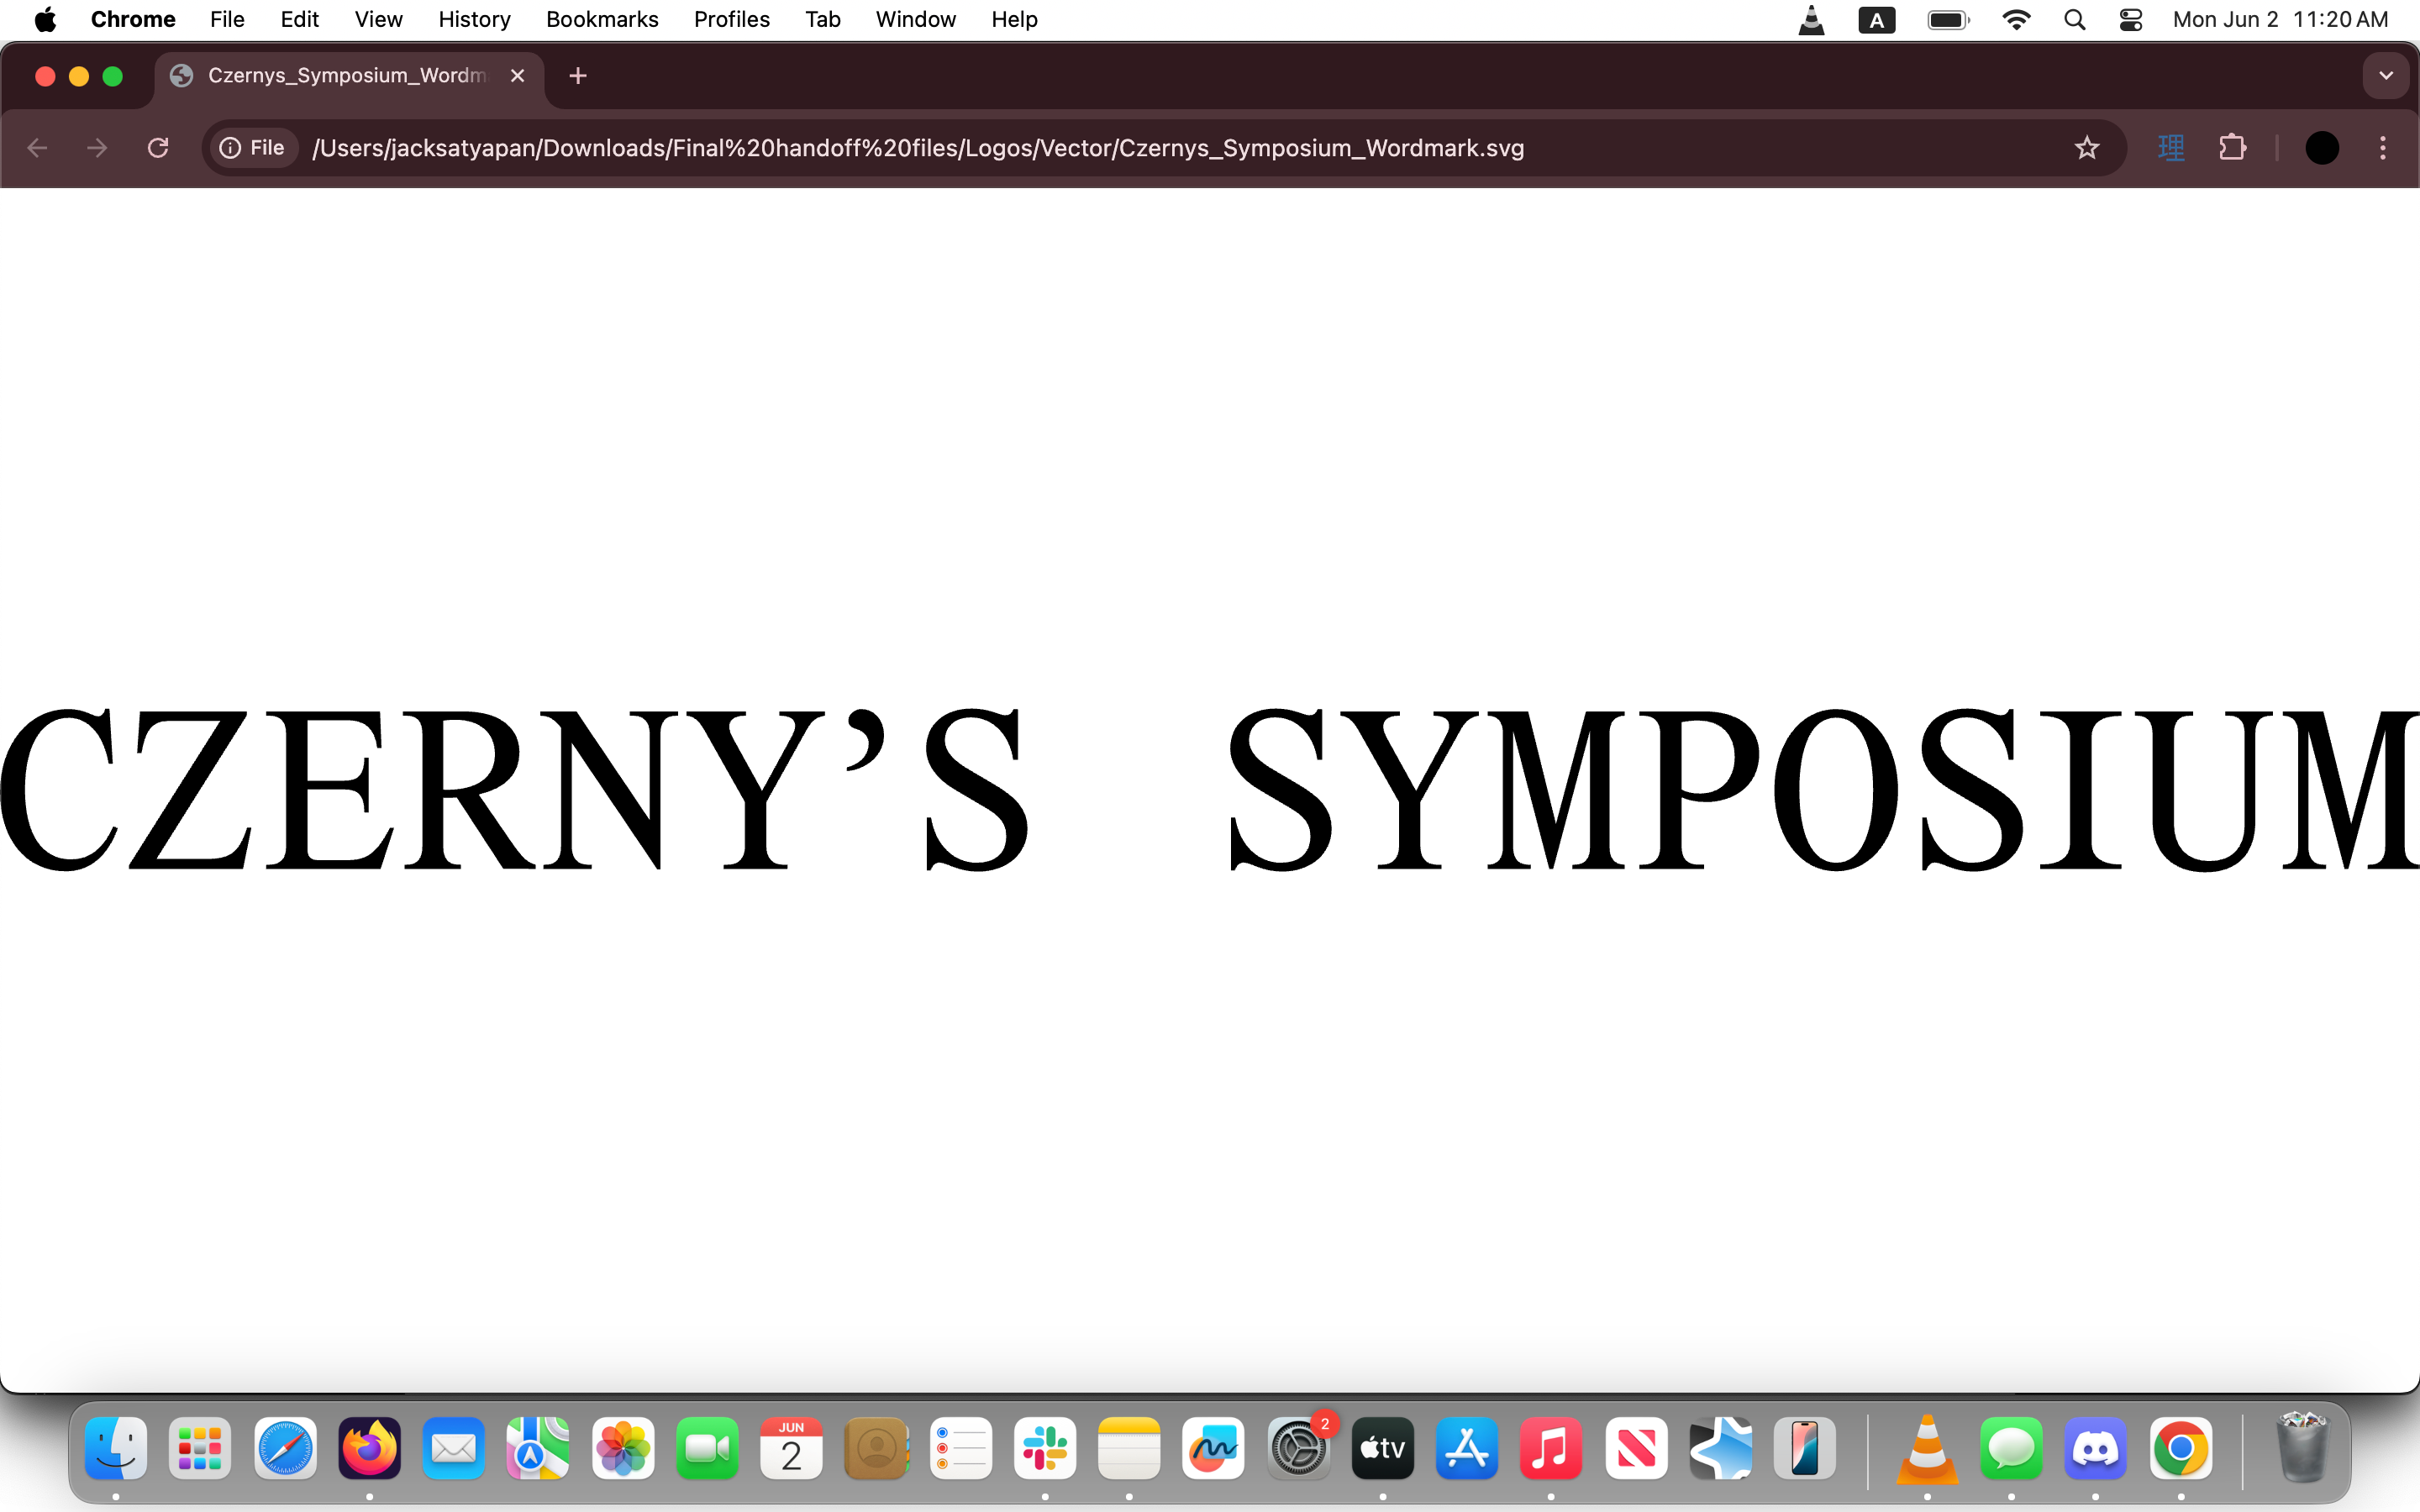
Task: Open Wi-Fi status menu
Action: [2016, 20]
